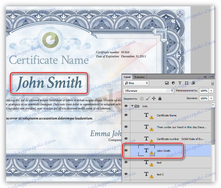The image size is (221, 188).
Task: Click warning icon on Certificate number layer
Action: [x=151, y=141]
